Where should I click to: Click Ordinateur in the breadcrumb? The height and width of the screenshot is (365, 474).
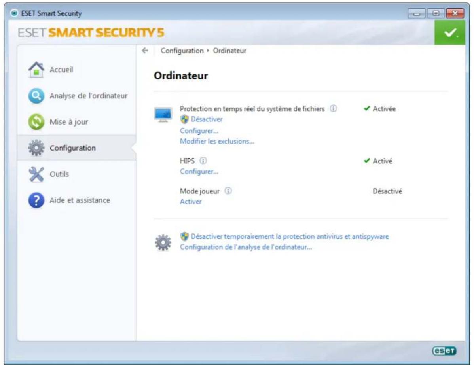click(x=230, y=51)
